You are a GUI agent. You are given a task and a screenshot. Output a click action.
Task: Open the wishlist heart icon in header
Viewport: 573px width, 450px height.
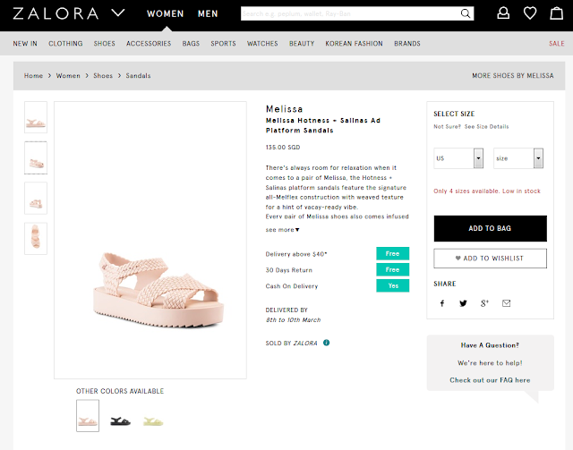tap(530, 13)
